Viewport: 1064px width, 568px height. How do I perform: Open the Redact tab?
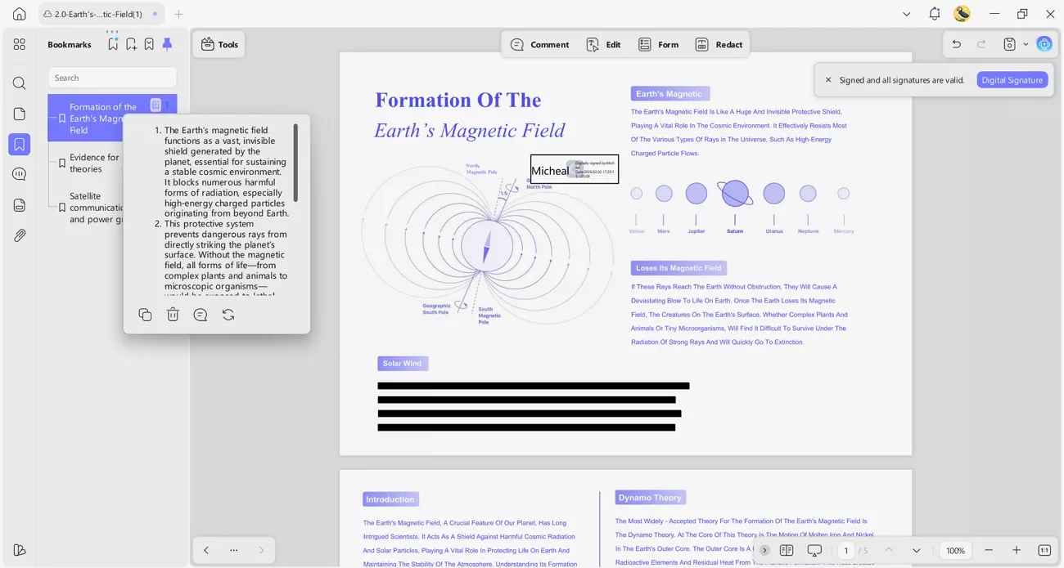pos(719,44)
